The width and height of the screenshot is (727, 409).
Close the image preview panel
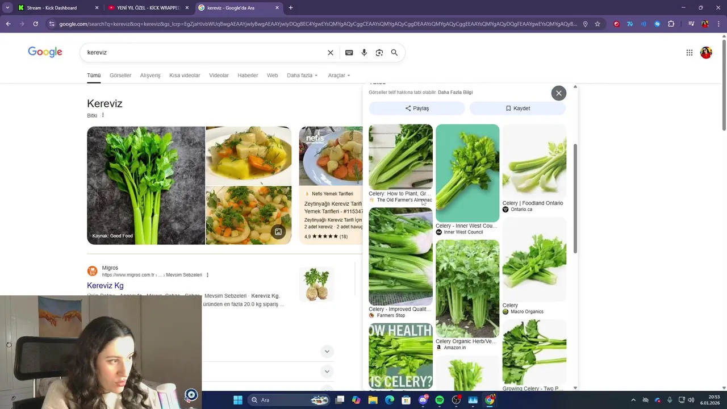tap(559, 93)
